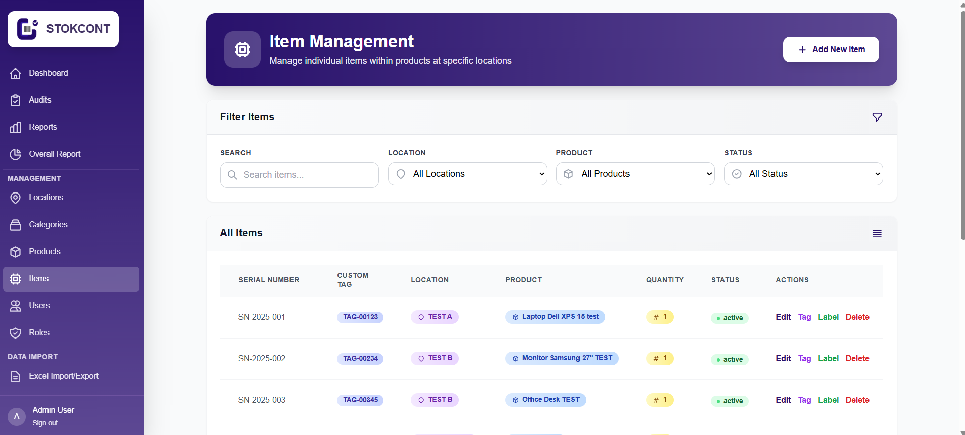Click the Item Management chip icon in header

click(x=243, y=50)
